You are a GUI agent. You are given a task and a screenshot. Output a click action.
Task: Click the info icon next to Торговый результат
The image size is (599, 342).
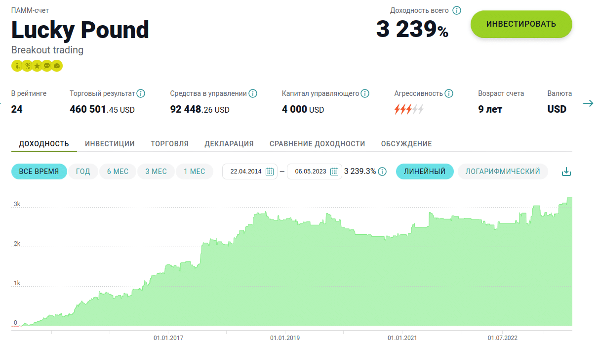[x=141, y=93]
